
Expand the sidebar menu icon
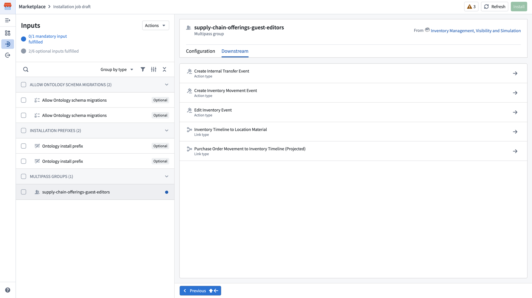8,20
